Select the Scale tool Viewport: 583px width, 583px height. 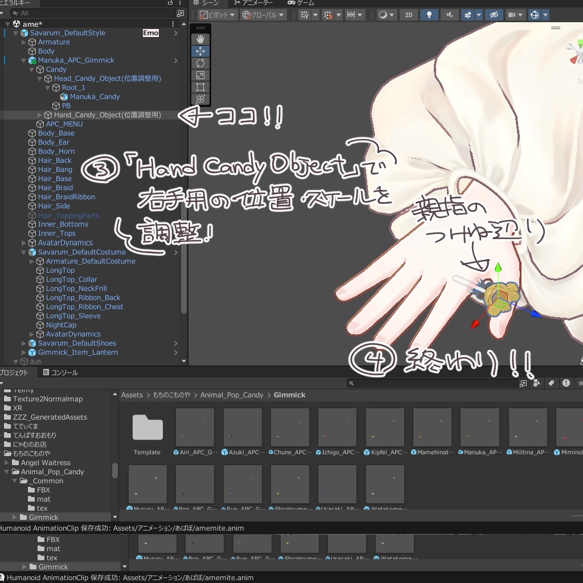coord(201,75)
